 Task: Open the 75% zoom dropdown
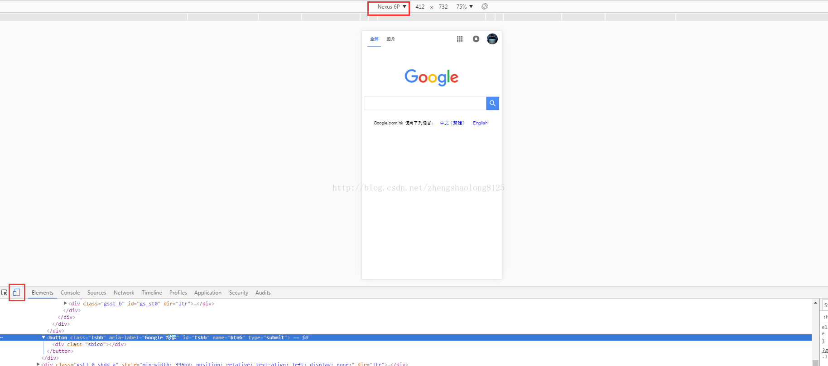[464, 7]
